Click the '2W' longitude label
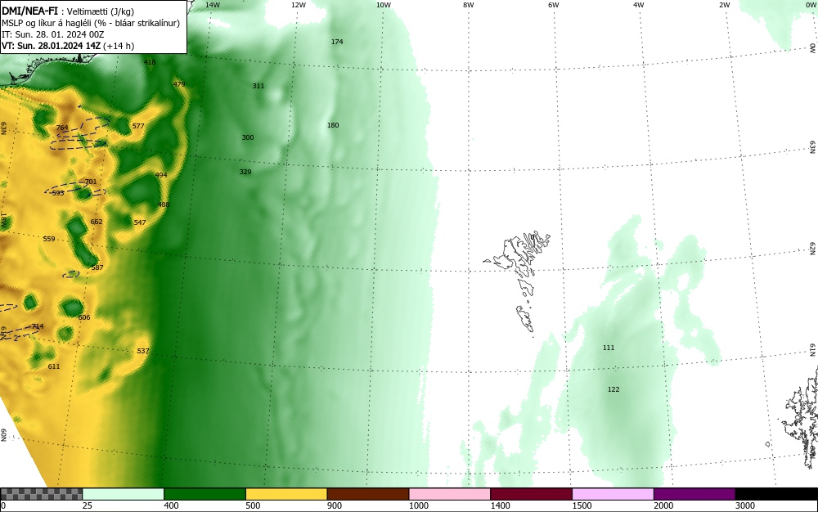Screen dimensions: 818x512 [724, 5]
